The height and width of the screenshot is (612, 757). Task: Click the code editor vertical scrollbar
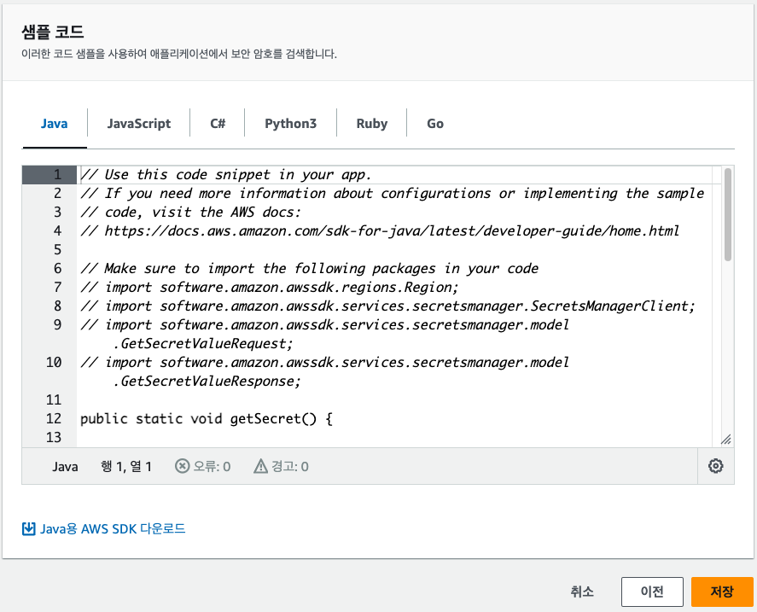(x=727, y=215)
